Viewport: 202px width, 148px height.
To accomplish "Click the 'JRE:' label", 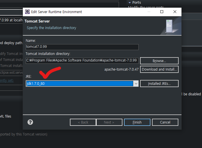I will point(29,77).
